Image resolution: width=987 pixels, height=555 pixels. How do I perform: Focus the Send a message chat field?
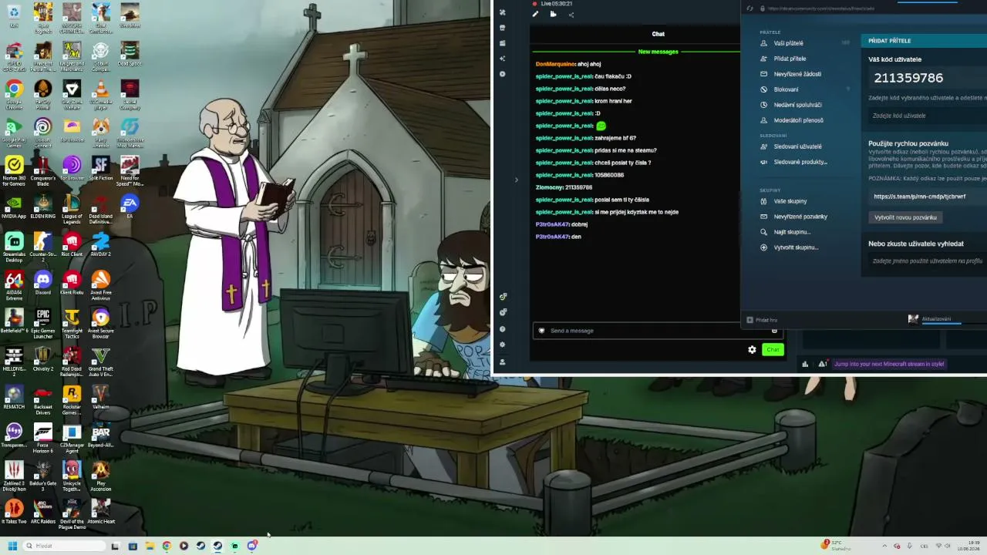pyautogui.click(x=658, y=331)
